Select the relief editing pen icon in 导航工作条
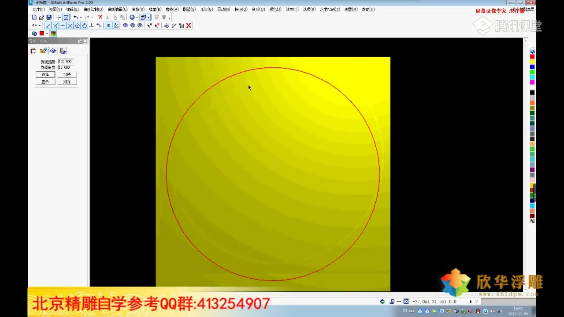This screenshot has width=564, height=317. (x=43, y=51)
